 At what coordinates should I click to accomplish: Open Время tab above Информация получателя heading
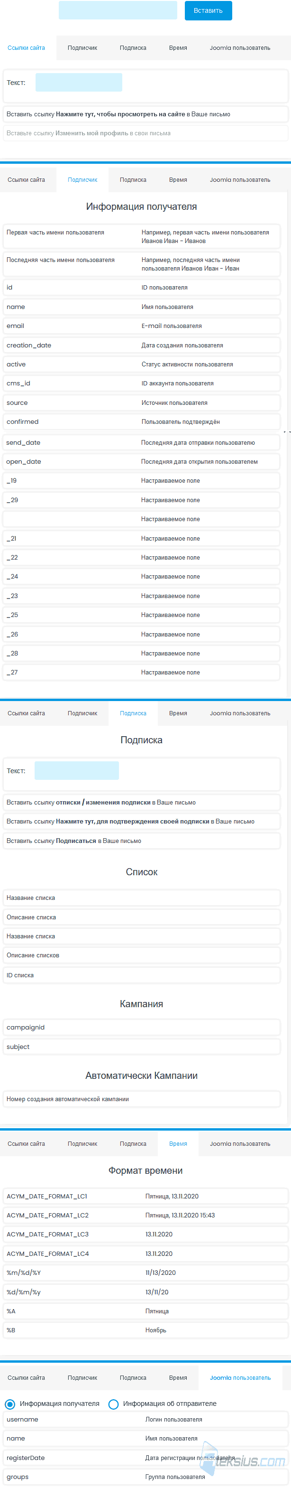point(178,179)
